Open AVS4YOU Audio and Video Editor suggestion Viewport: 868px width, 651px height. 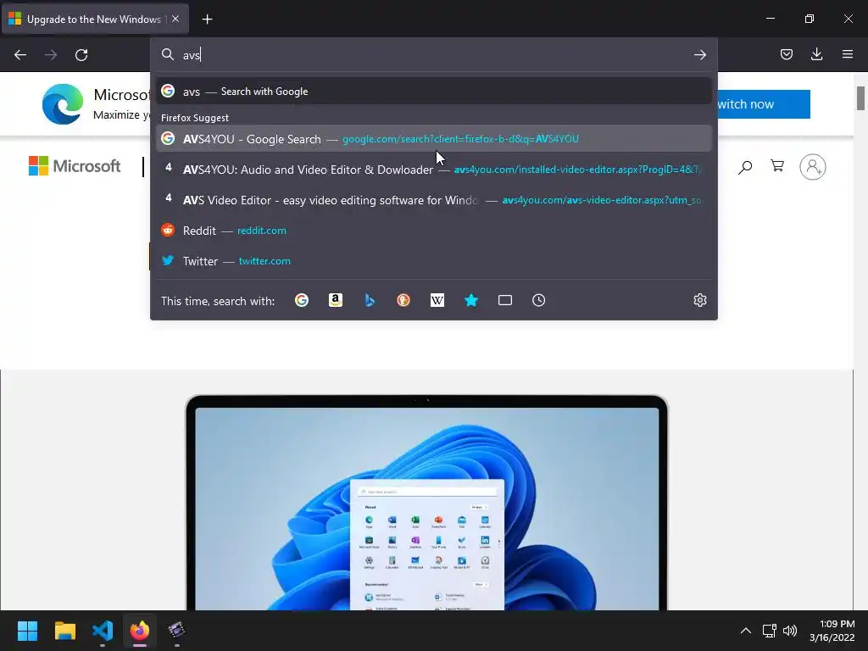coord(434,170)
